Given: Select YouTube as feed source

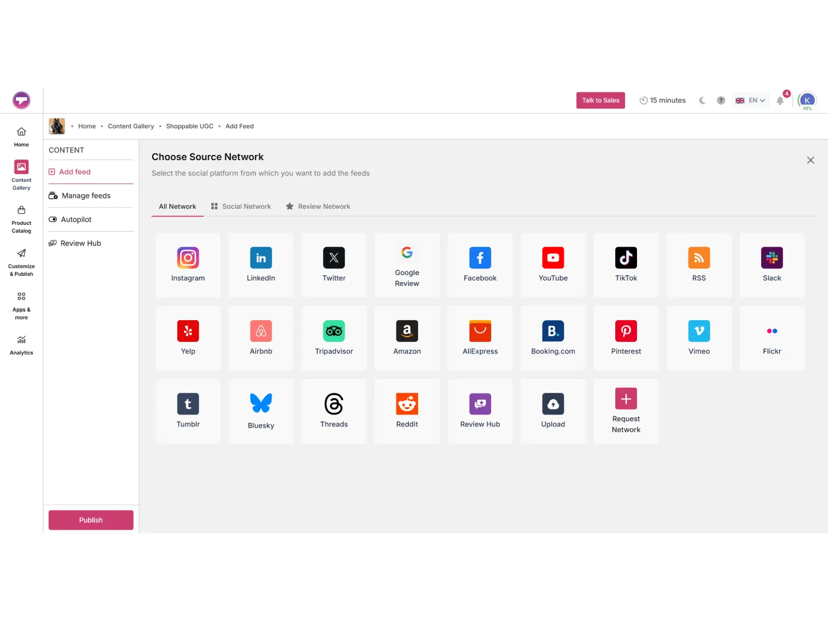Looking at the screenshot, I should (x=553, y=265).
